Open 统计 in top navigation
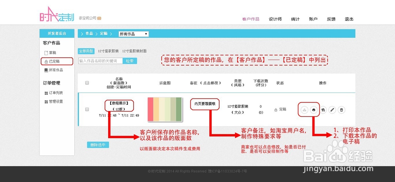The height and width of the screenshot is (182, 395). [295, 19]
